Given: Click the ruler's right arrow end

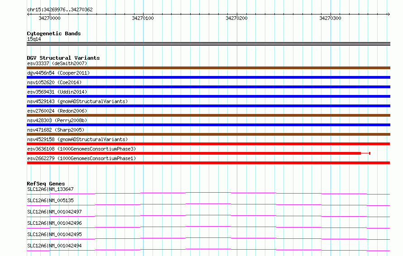Looking at the screenshot, I should tap(389, 14).
